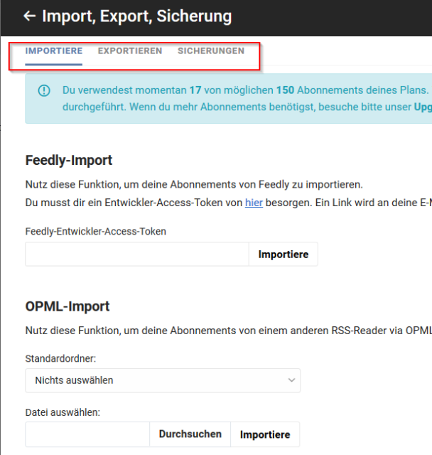This screenshot has height=455, width=432.
Task: Click the 'Datei auswählen:' label
Action: pos(63,412)
